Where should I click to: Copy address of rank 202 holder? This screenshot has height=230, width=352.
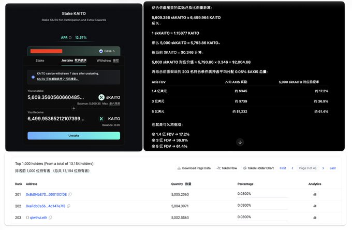click(68, 206)
